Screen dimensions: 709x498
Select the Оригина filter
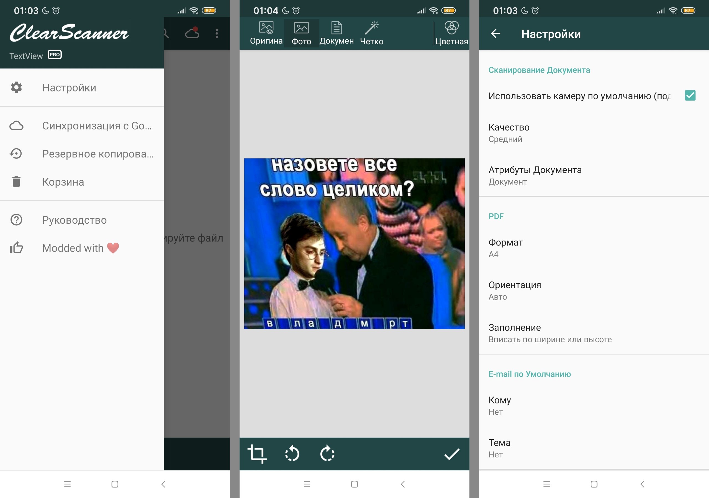pos(266,33)
